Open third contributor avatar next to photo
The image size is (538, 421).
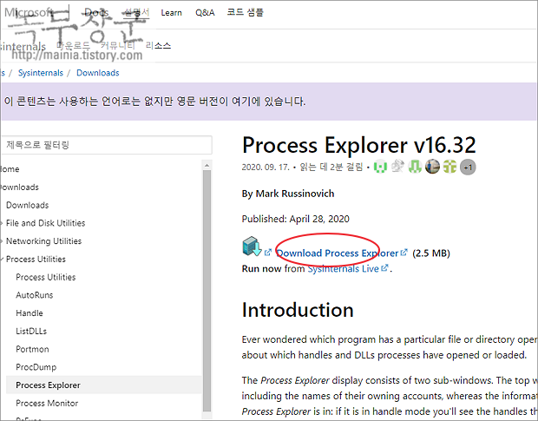415,167
